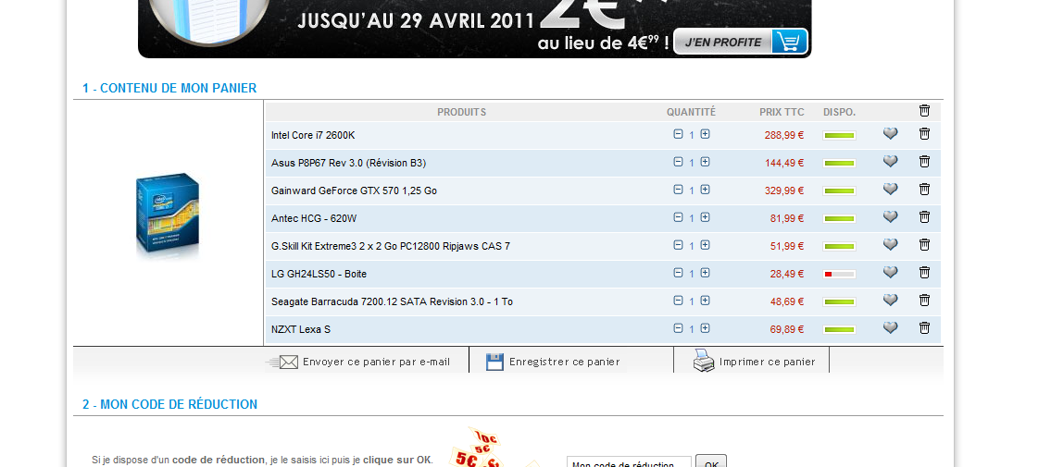The width and height of the screenshot is (1051, 467).
Task: Decrease quantity of Asus P8P67 motherboard
Action: click(678, 162)
